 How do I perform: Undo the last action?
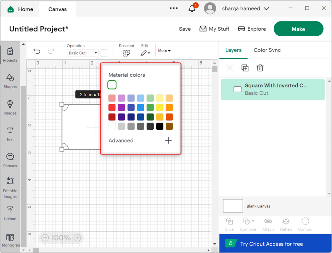point(37,51)
